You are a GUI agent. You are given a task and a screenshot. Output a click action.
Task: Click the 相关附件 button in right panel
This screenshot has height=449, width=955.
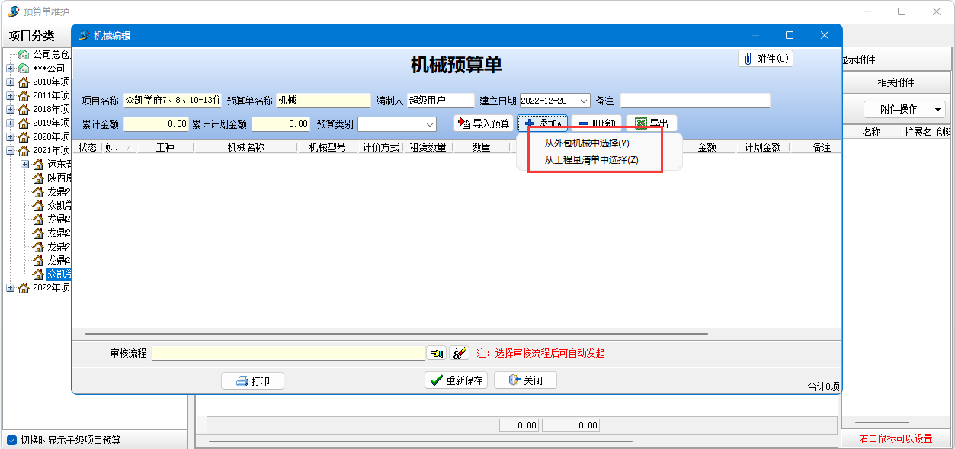point(896,82)
